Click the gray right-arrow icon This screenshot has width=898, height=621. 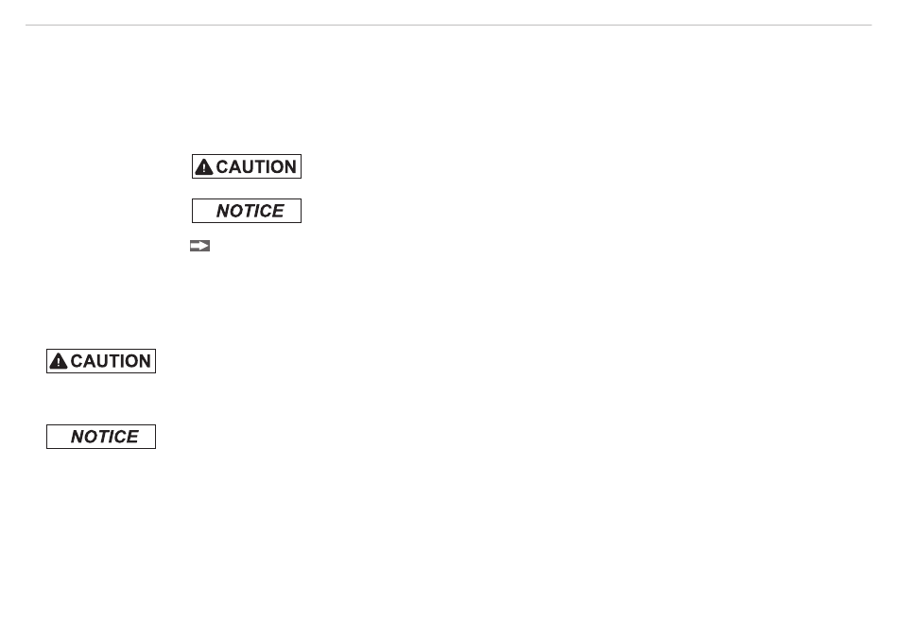(x=199, y=246)
